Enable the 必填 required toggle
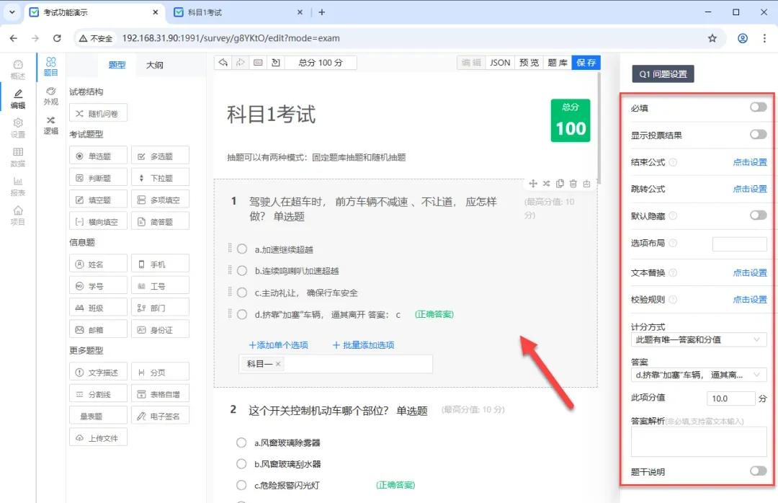The width and height of the screenshot is (778, 503). tap(758, 107)
